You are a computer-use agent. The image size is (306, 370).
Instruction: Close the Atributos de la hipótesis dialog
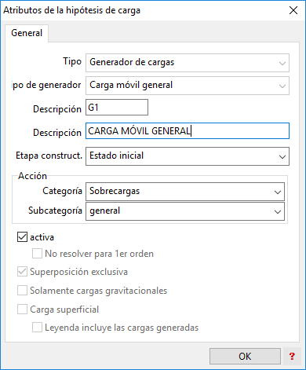click(293, 10)
